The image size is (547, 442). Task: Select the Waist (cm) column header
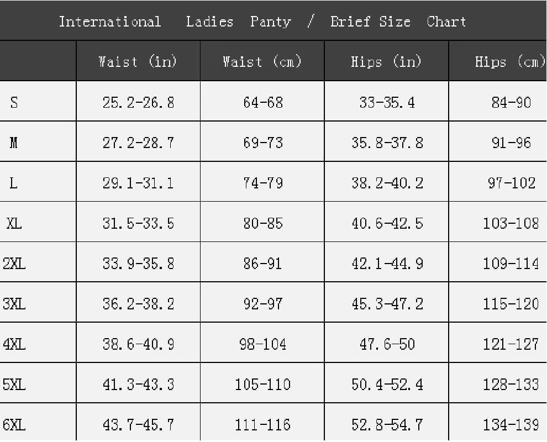[262, 61]
